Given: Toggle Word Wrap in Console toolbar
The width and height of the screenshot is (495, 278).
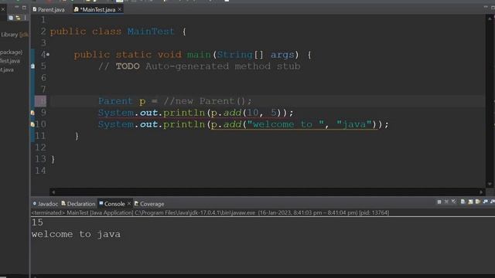Looking at the screenshot, I should (478, 202).
